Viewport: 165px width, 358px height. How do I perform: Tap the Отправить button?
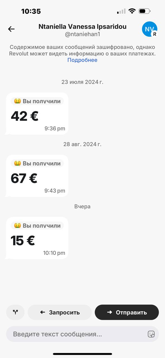coord(127,312)
